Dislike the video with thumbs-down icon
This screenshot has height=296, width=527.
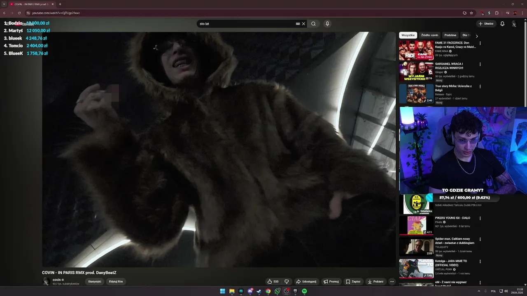(287, 282)
